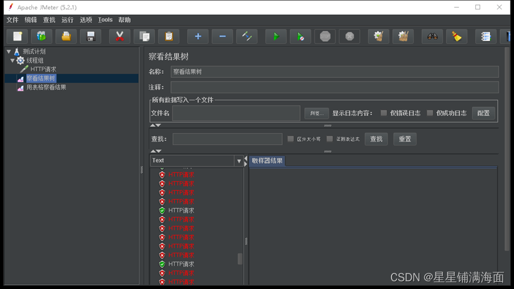Start the test with green play icon
This screenshot has height=289, width=514.
[276, 36]
